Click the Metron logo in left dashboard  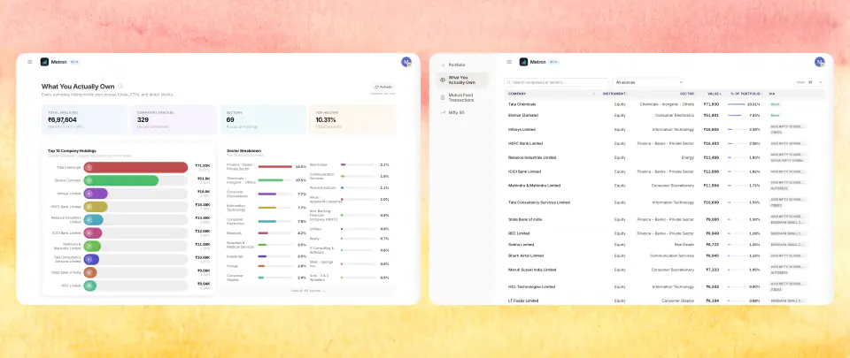pos(44,62)
